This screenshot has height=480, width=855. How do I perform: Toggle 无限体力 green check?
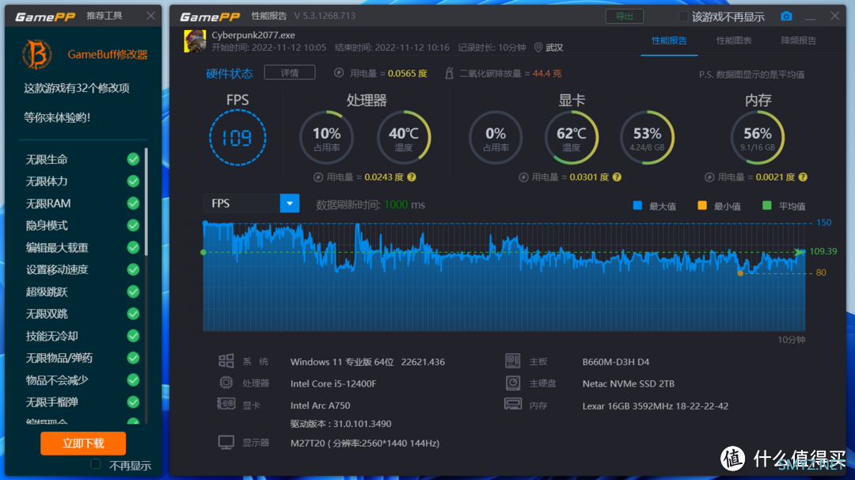[x=133, y=181]
